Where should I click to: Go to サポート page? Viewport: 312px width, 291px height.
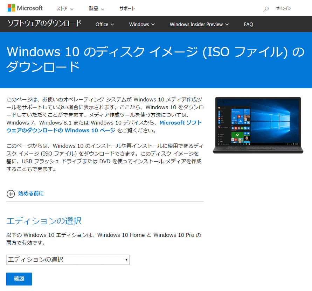pyautogui.click(x=127, y=8)
